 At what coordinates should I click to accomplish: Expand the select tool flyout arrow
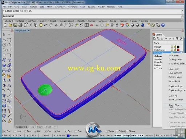coord(9,35)
